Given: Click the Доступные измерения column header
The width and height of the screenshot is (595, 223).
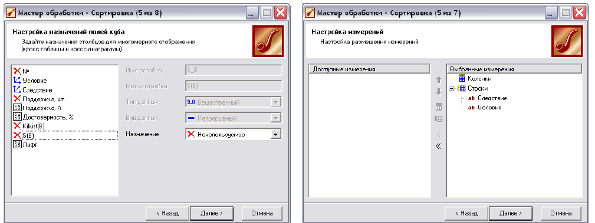Looking at the screenshot, I should tap(369, 69).
